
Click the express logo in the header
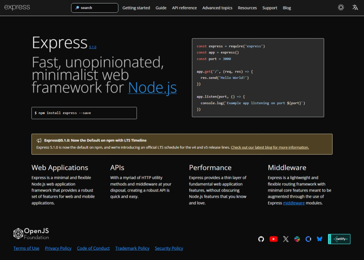click(17, 7)
